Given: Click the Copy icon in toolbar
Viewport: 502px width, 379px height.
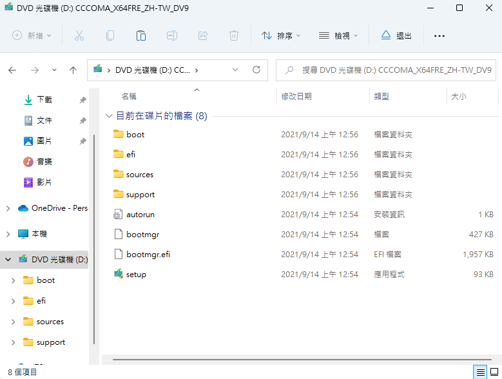Looking at the screenshot, I should 110,35.
